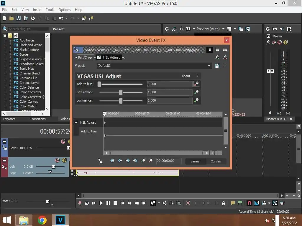The height and width of the screenshot is (226, 302).
Task: Go to previous keyframe button
Action: 120,161
